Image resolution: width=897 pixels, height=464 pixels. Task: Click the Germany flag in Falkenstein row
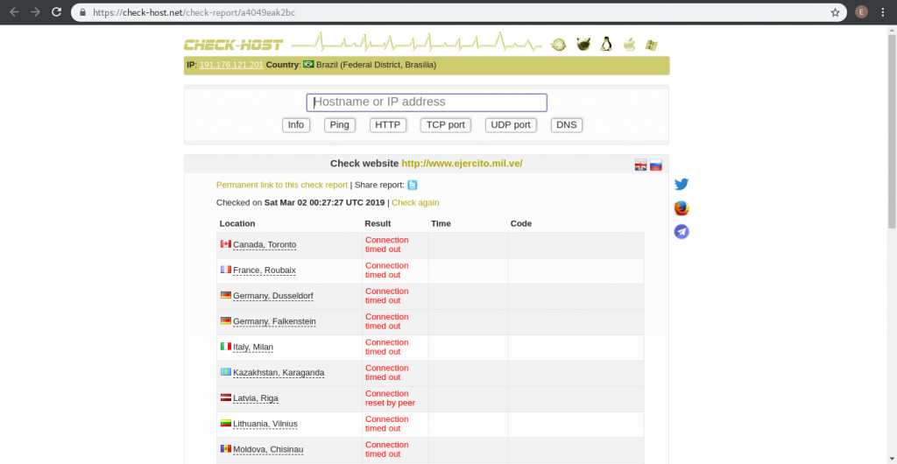[226, 320]
